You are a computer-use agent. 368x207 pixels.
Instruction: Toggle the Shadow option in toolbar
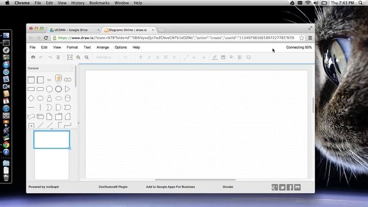pyautogui.click(x=248, y=57)
